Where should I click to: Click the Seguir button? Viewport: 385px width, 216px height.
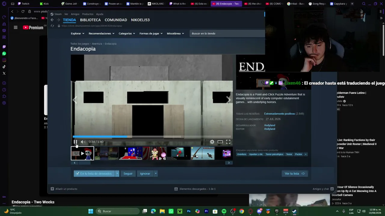(x=128, y=173)
